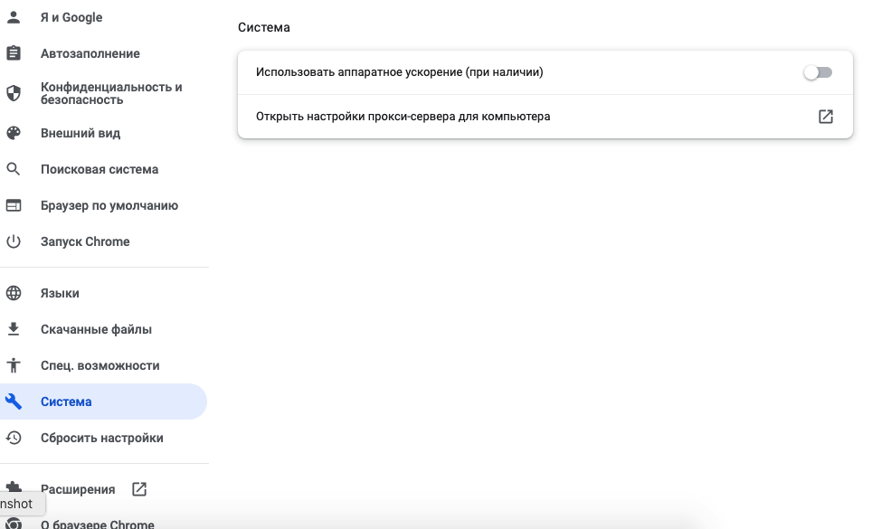This screenshot has height=529, width=891.
Task: Click the accessibility figure icon for Спец. возможности
Action: (x=14, y=365)
